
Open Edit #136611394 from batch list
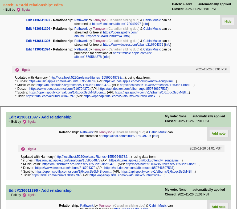click(38, 49)
